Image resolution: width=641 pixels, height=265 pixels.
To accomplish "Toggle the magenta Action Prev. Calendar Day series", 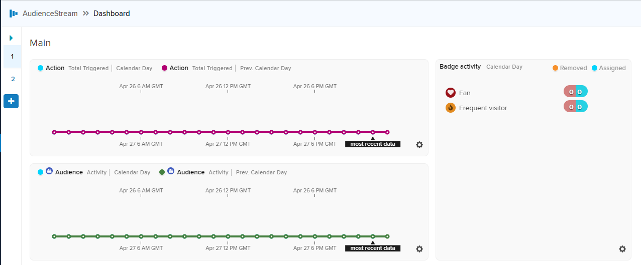I will (x=164, y=68).
